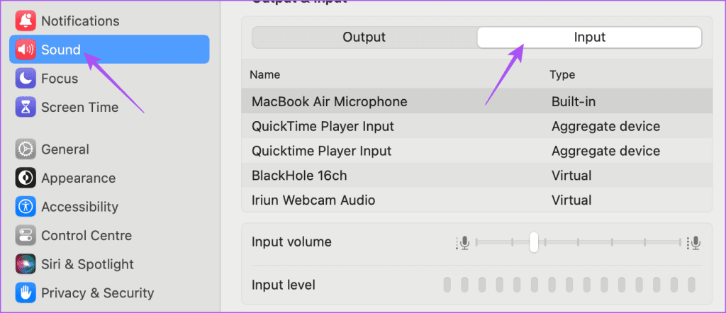726x313 pixels.
Task: Click the General gear icon
Action: (x=26, y=149)
